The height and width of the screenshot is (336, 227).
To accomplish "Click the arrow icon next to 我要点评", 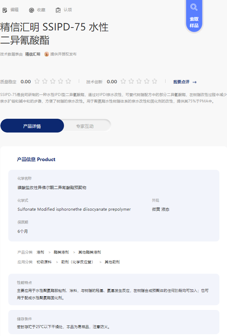I will (x=194, y=82).
